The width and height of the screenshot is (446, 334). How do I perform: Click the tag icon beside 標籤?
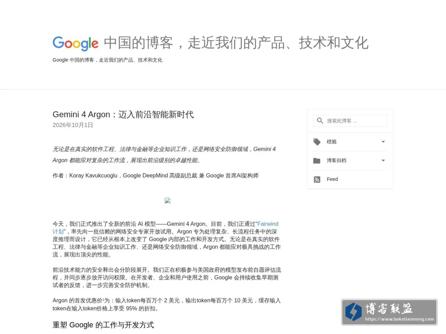(x=317, y=142)
